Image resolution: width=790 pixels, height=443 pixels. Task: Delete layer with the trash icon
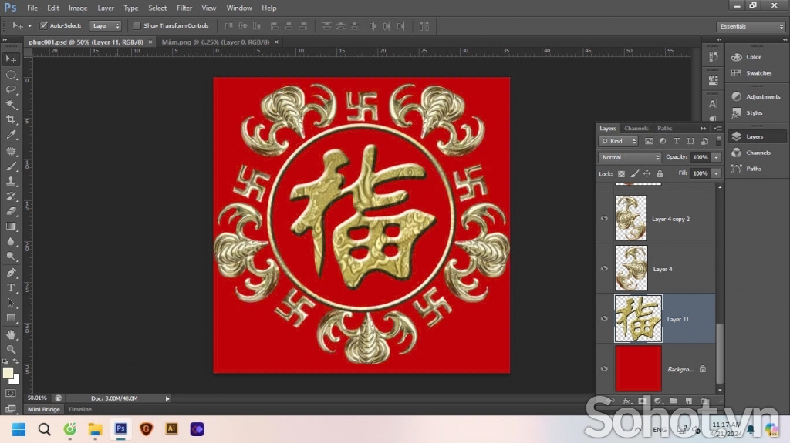pos(704,401)
